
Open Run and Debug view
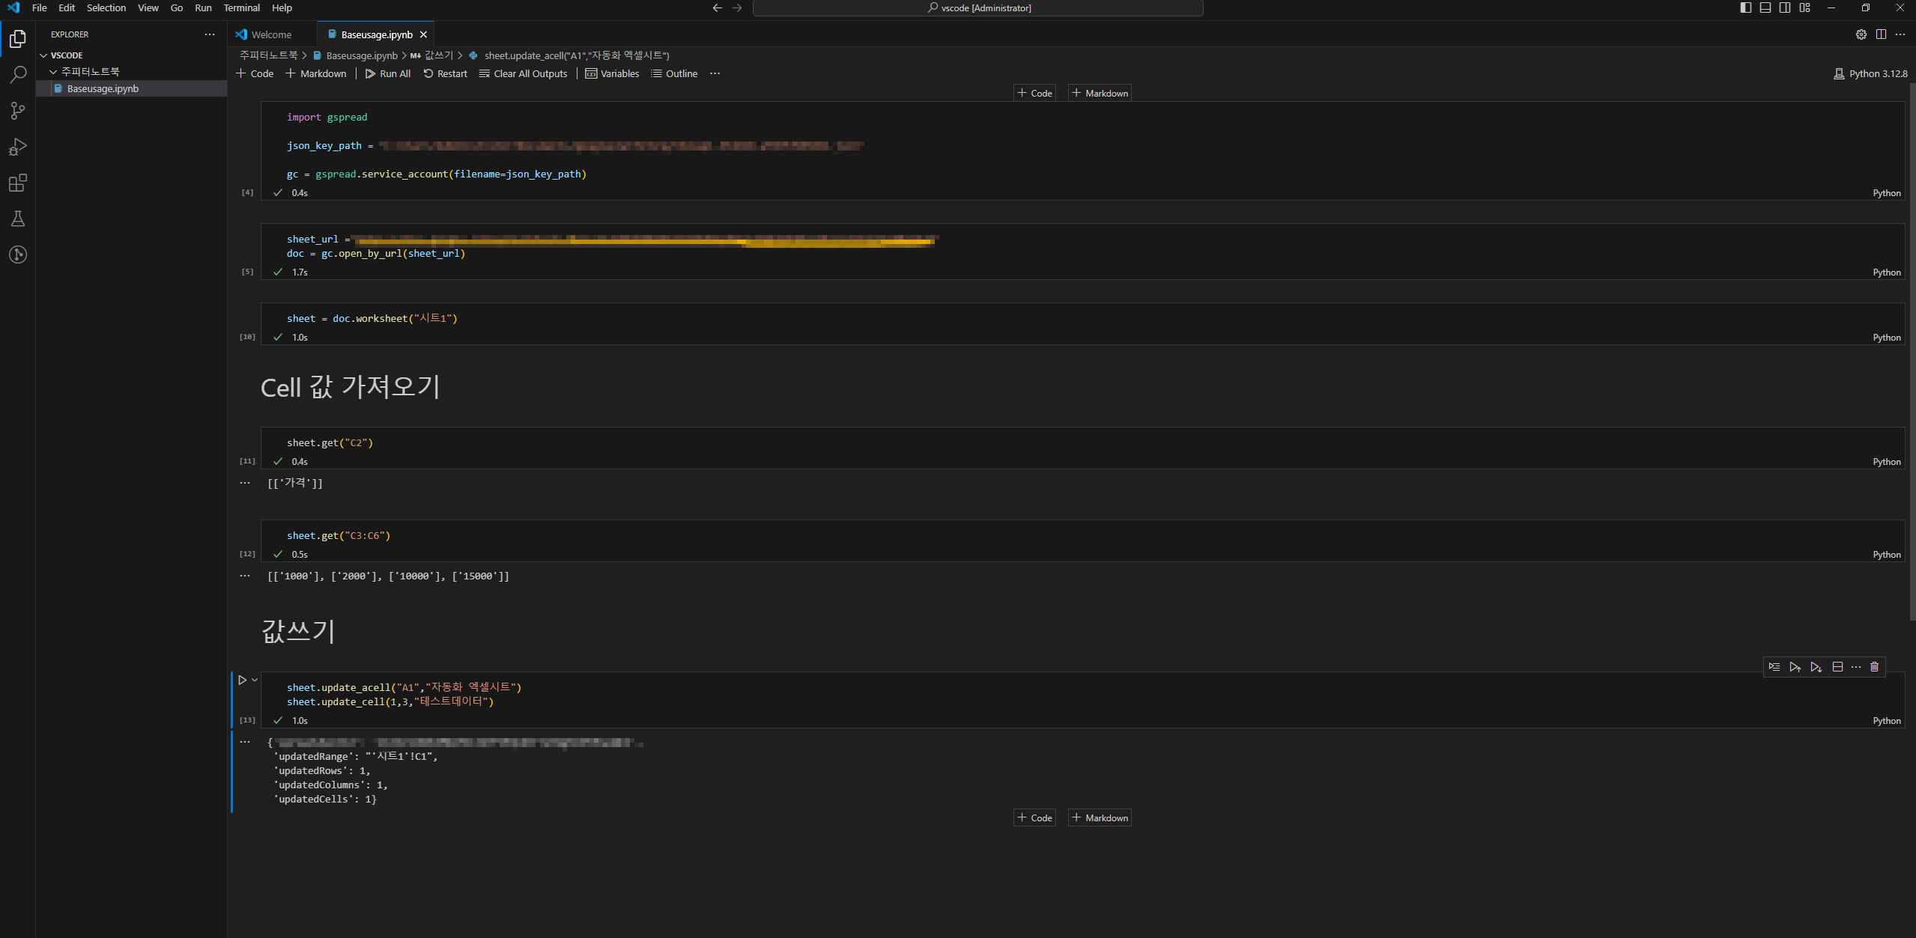click(x=18, y=147)
